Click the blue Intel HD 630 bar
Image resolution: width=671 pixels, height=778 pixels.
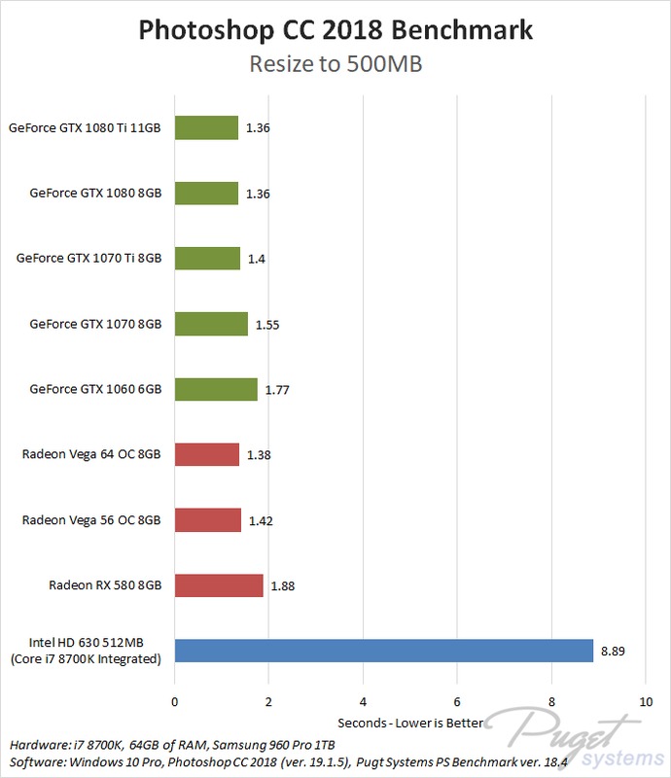(383, 651)
